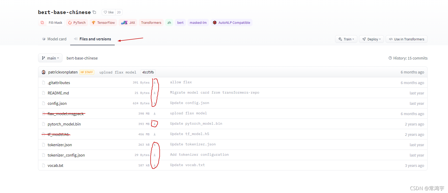
Task: Open 'Add tokenizer configuration' commit message
Action: pos(199,155)
